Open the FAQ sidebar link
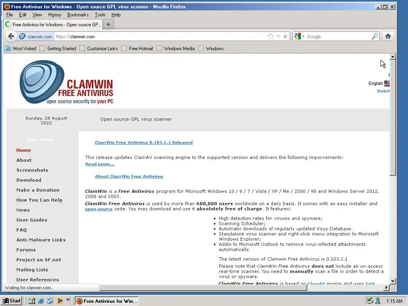This screenshot has height=306, width=408. coord(22,230)
